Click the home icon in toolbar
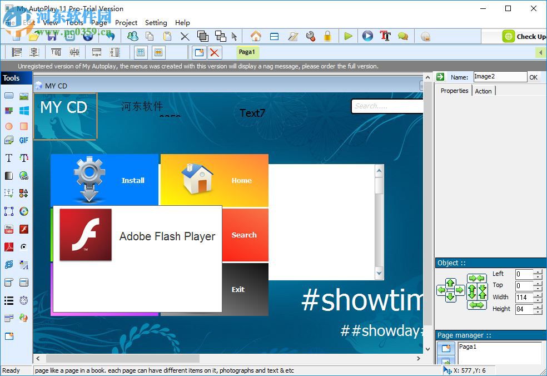Image resolution: width=547 pixels, height=376 pixels. (x=256, y=36)
